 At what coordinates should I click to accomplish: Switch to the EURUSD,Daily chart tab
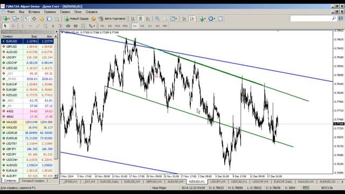coord(109,182)
